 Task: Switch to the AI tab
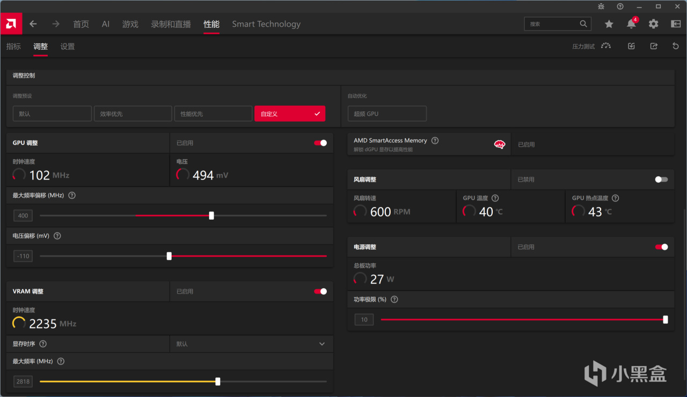pyautogui.click(x=106, y=24)
